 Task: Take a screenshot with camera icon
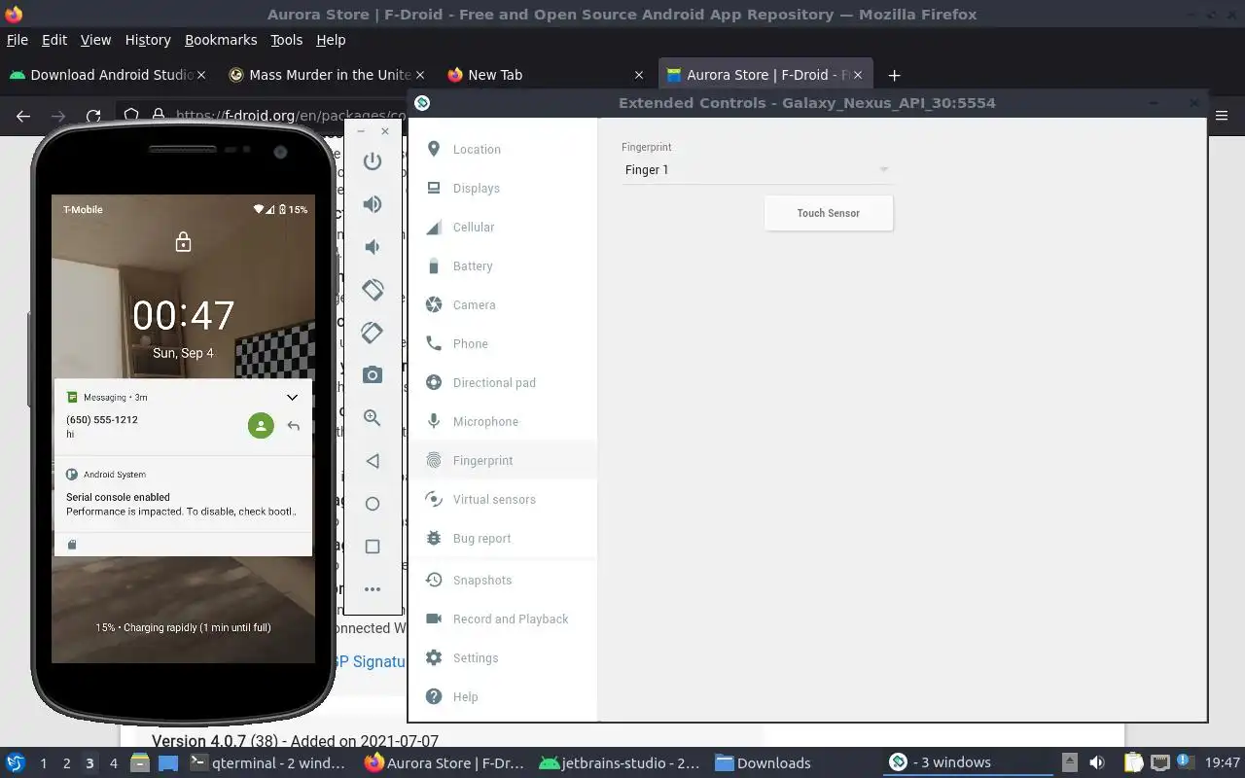(x=373, y=375)
